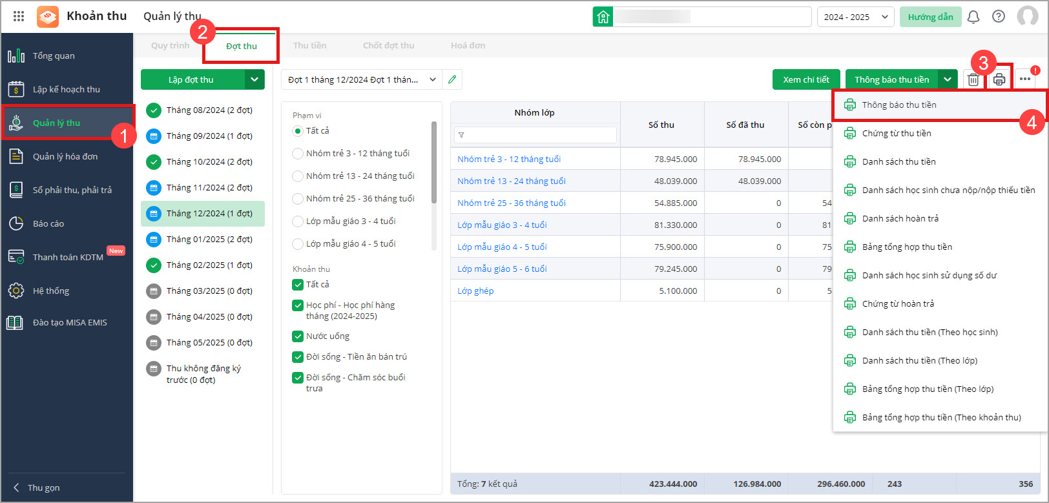Choose 'Chứng từ thu tiền' from print menu
1049x503 pixels.
897,134
